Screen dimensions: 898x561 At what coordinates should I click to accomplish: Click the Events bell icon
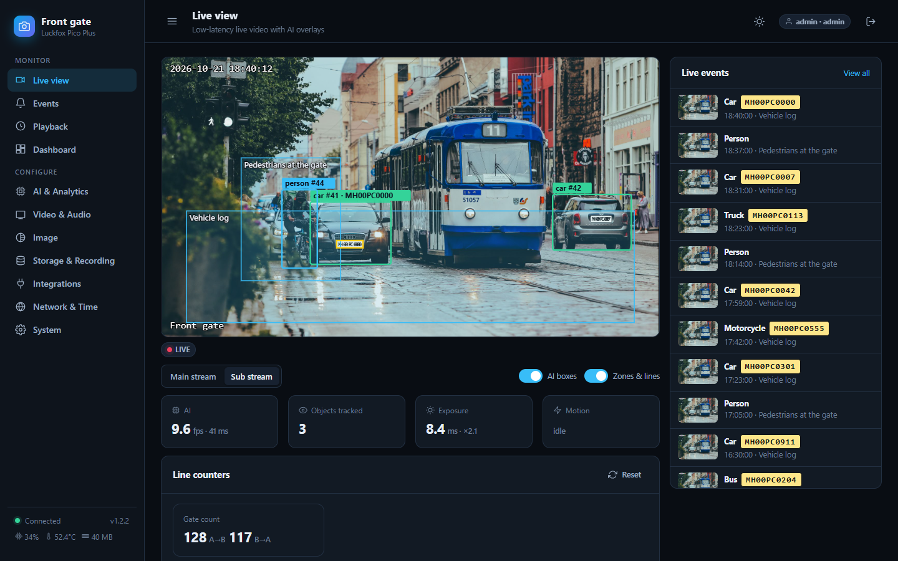pos(21,103)
